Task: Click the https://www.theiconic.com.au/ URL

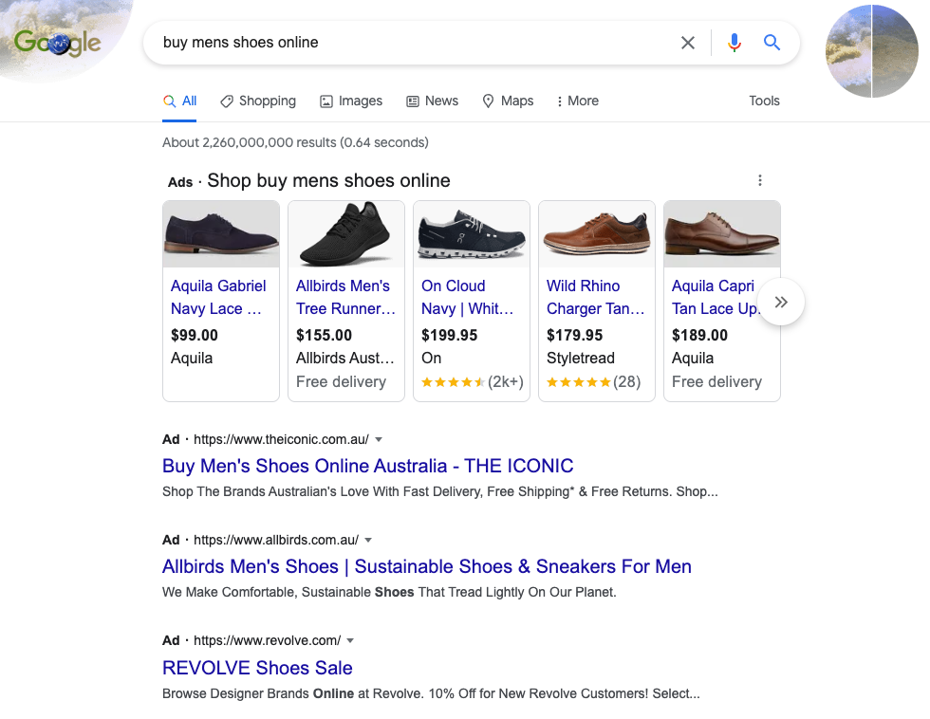Action: pos(281,440)
